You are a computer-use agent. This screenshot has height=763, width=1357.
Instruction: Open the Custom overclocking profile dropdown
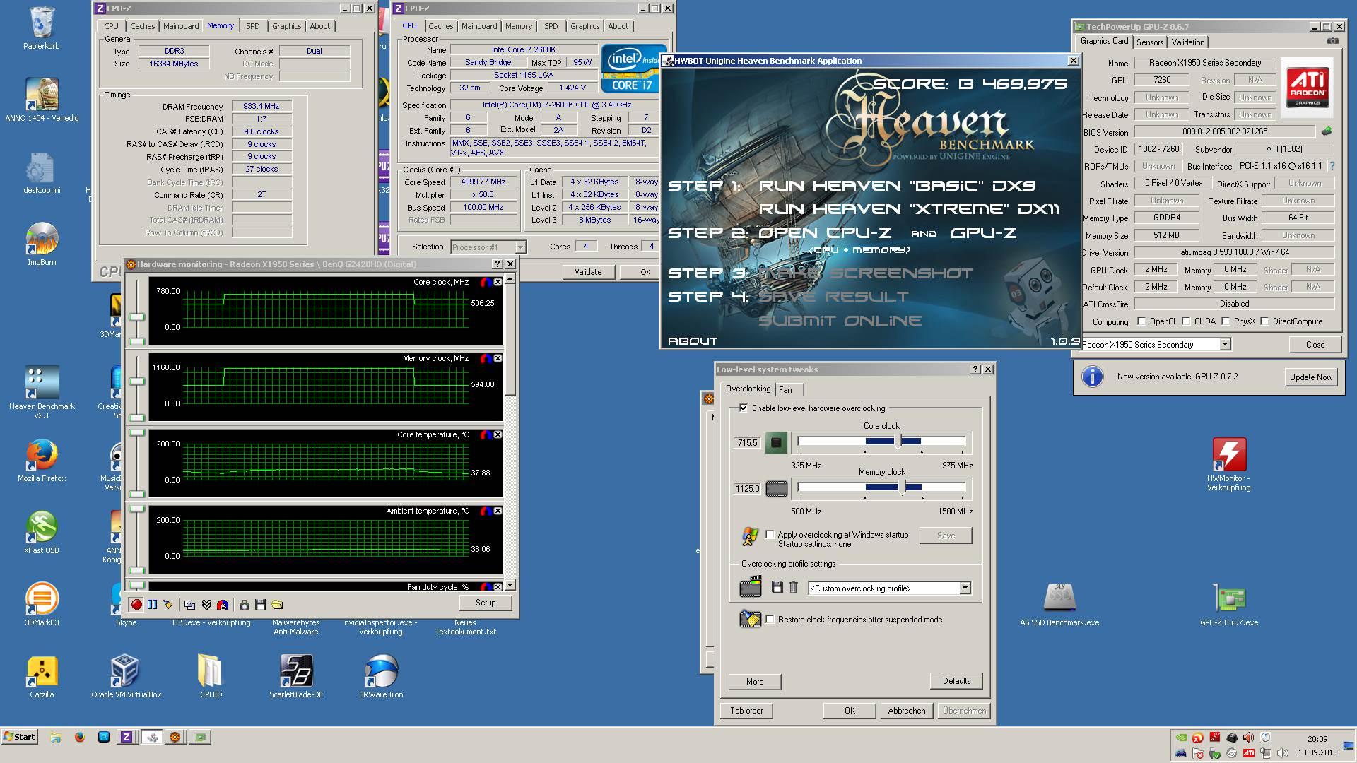click(x=965, y=588)
